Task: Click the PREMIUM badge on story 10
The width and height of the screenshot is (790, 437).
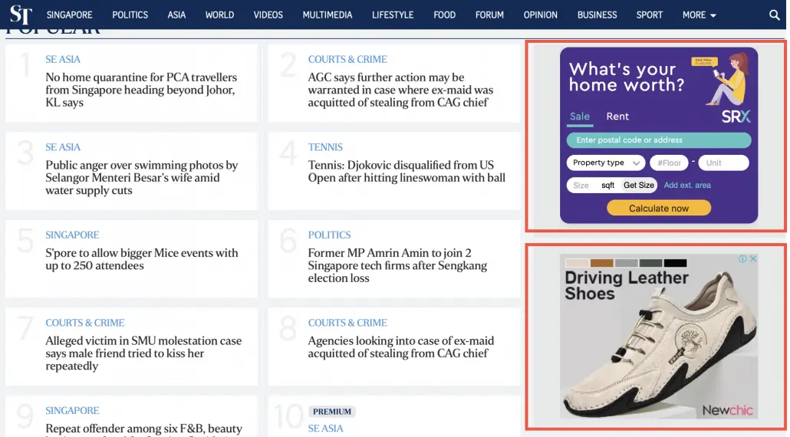Action: tap(332, 412)
